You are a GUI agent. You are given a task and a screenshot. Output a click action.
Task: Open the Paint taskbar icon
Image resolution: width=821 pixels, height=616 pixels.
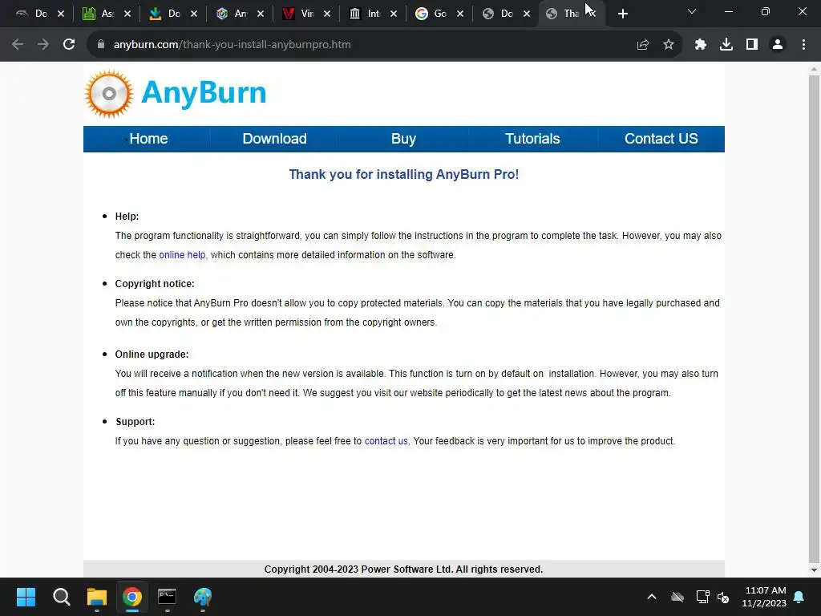pos(203,597)
